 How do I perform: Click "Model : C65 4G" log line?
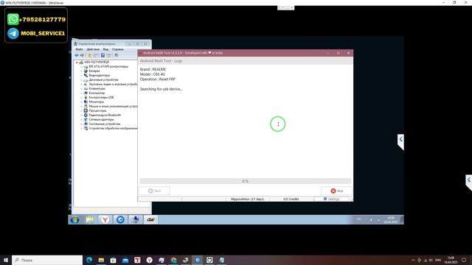(x=153, y=74)
